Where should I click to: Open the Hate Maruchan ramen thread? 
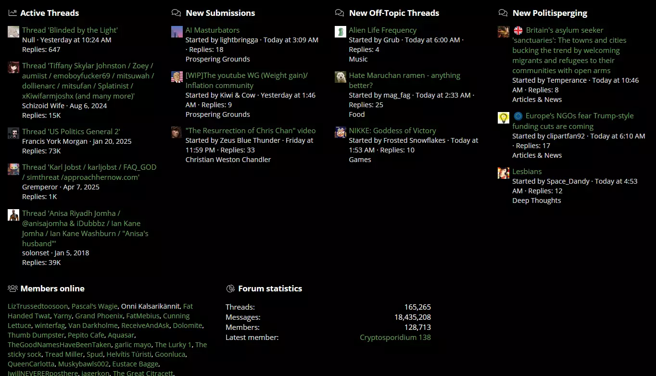(x=404, y=80)
